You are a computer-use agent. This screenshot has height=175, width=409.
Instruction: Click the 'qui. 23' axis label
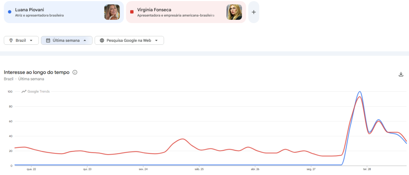point(87,169)
